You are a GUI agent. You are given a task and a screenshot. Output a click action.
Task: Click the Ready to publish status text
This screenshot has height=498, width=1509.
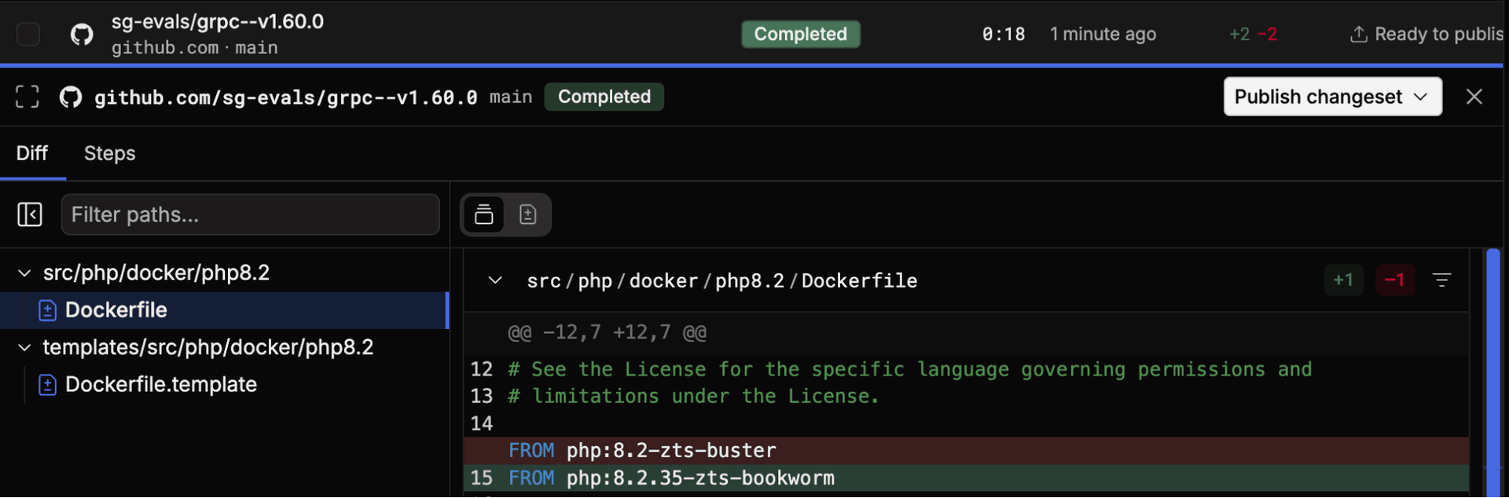tap(1438, 35)
